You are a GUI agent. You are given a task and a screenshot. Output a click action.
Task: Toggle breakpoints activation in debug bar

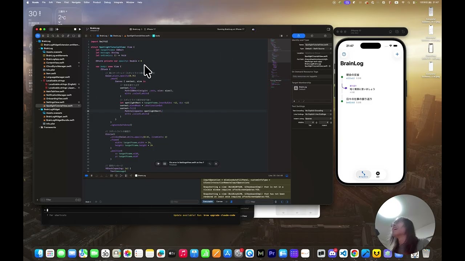tap(86, 175)
